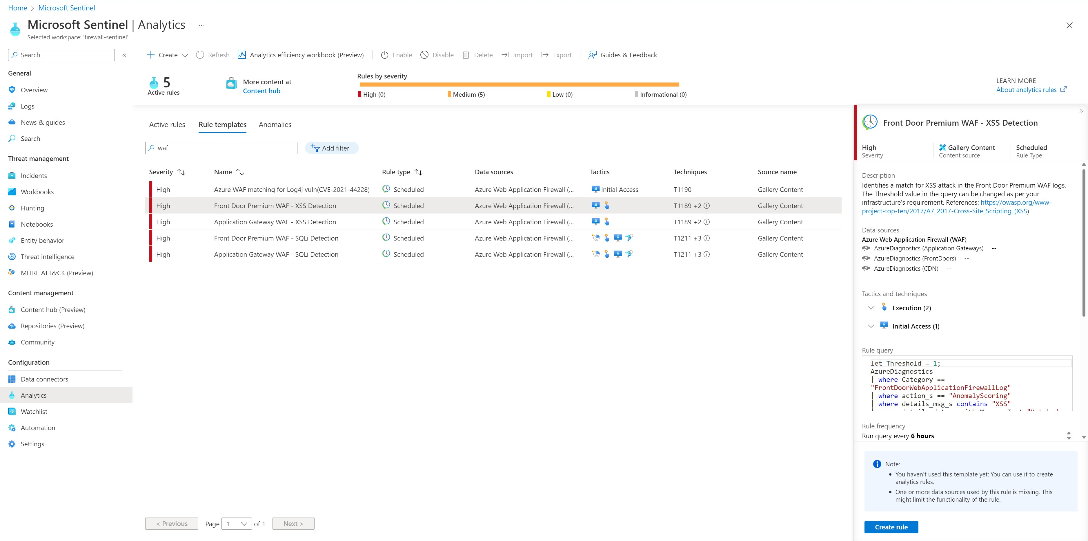Open MITRE ATT&CK (Preview) blade
Viewport: 1088px width, 541px height.
click(57, 273)
